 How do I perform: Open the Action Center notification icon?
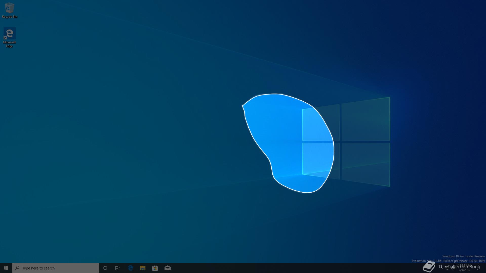point(477,268)
